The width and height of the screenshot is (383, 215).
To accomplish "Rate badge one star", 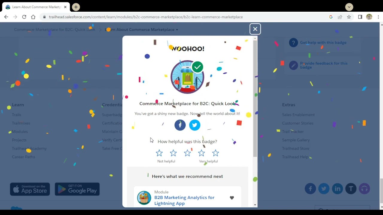I will pyautogui.click(x=159, y=153).
